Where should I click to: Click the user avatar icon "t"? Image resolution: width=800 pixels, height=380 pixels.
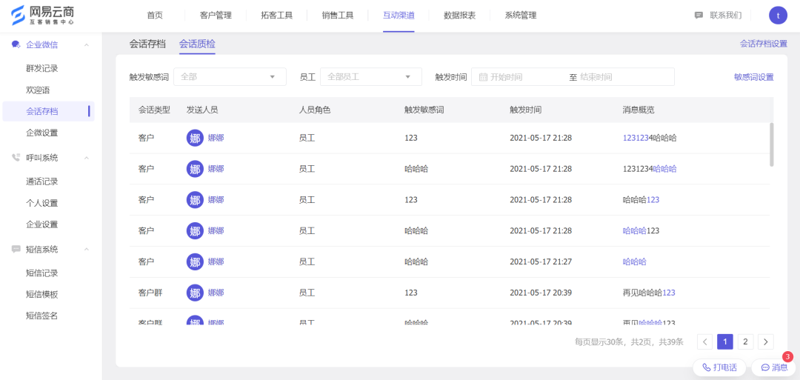pyautogui.click(x=778, y=15)
